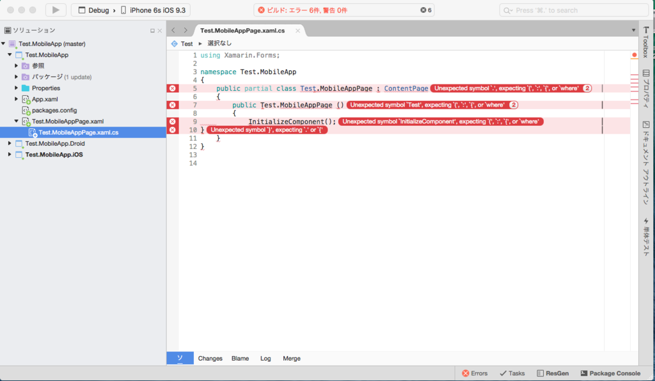Click the error marker on line 10
Screen dimensions: 655x381
(x=173, y=130)
